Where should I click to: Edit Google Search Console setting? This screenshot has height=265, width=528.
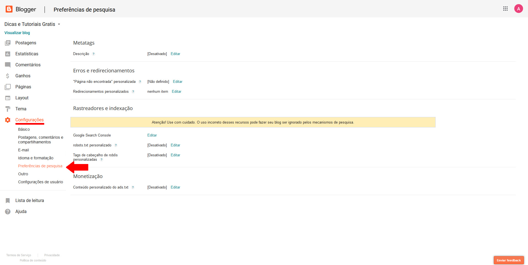(152, 135)
